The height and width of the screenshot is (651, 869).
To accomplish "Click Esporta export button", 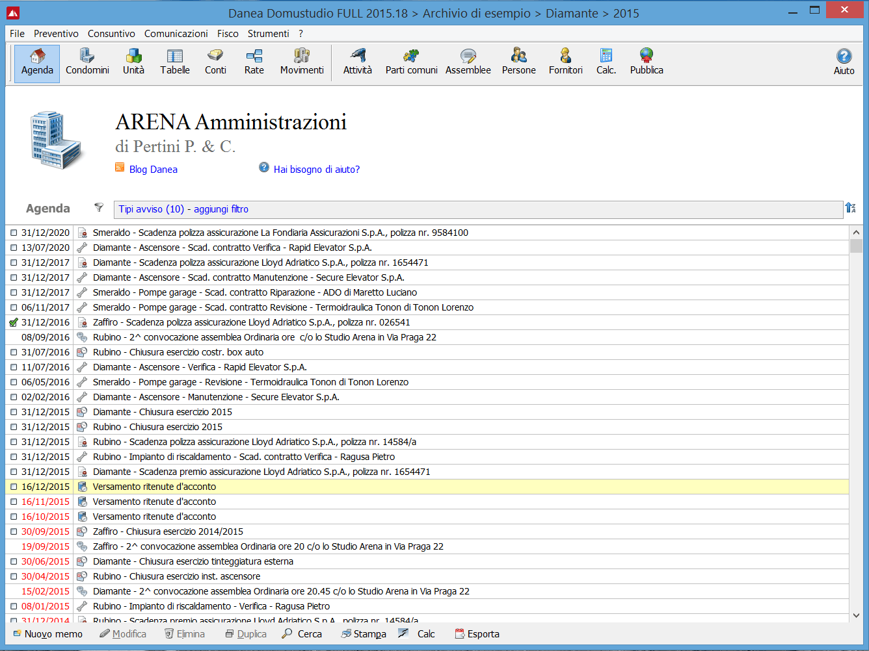I will [477, 634].
